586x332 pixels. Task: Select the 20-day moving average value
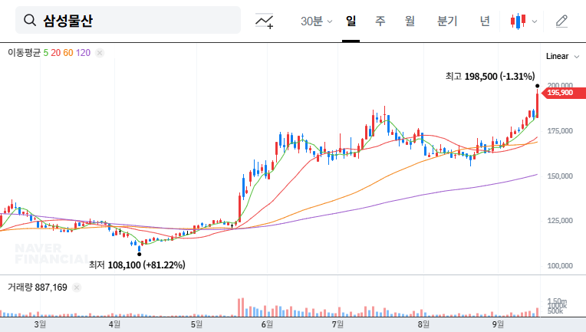click(x=56, y=53)
